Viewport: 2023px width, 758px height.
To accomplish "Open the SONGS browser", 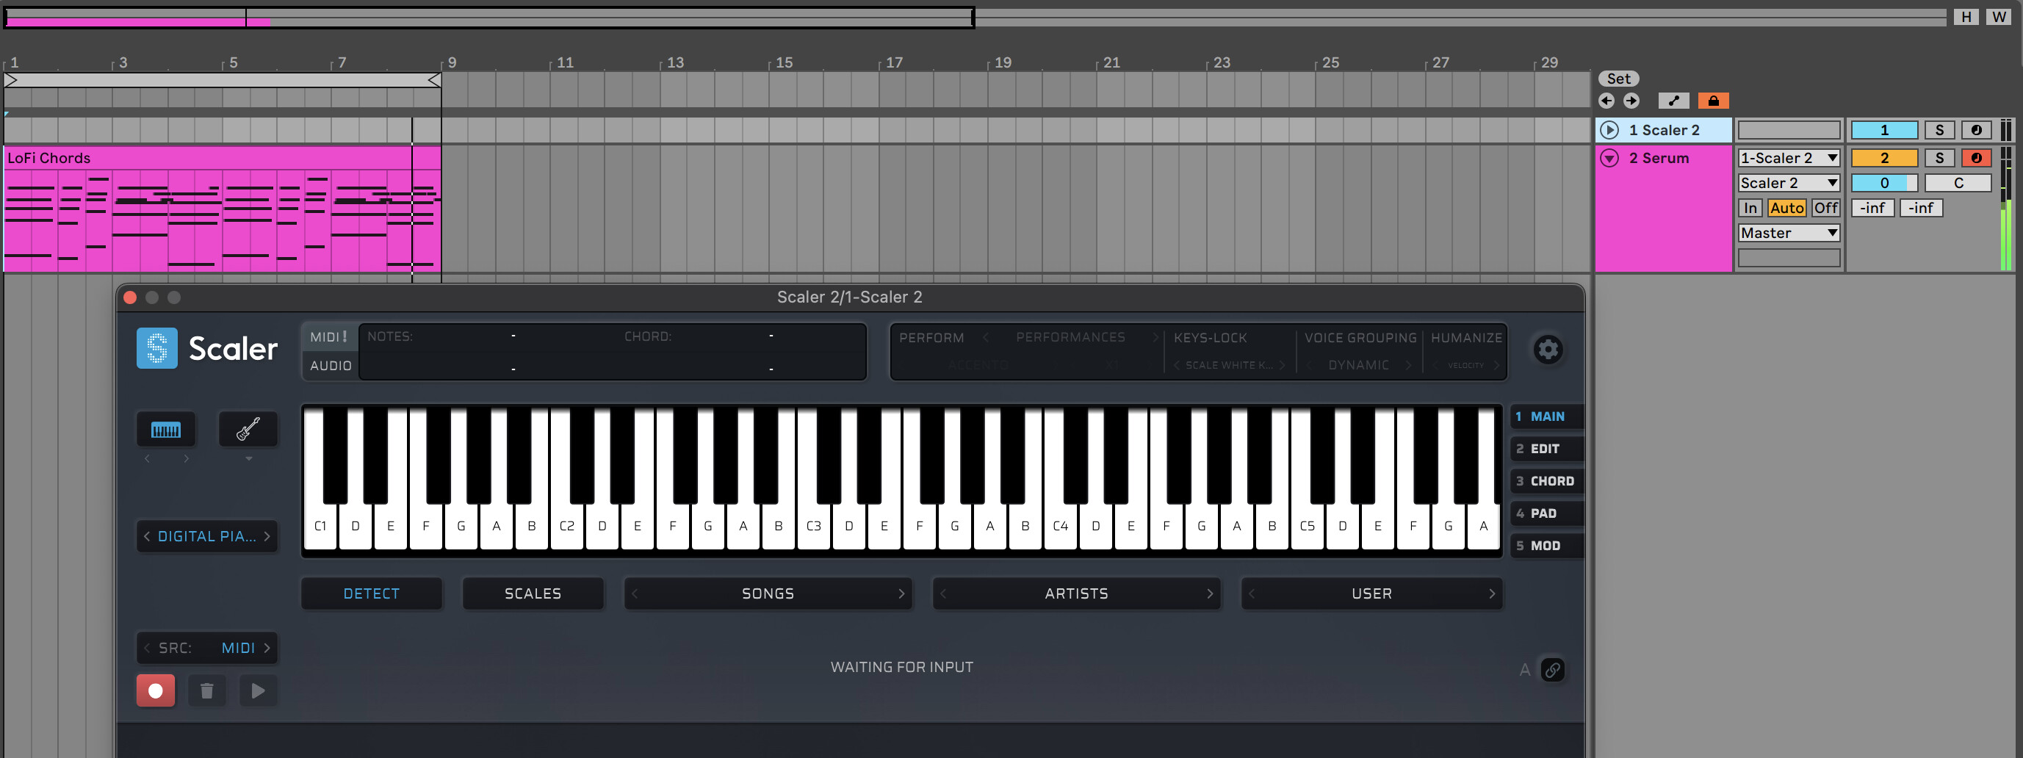I will coord(768,593).
